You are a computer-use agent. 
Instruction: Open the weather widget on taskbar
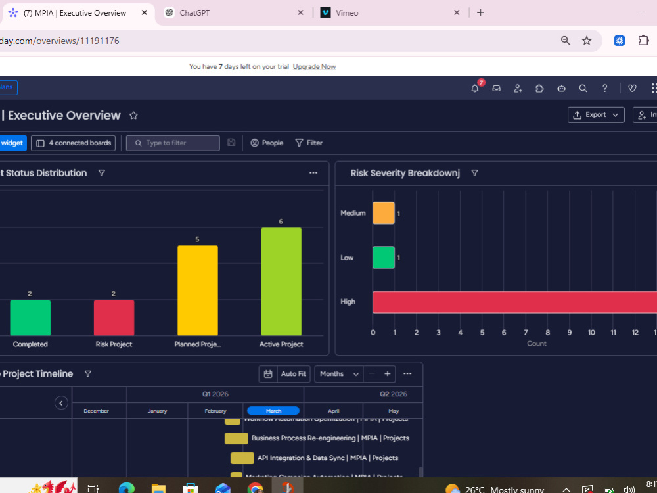pyautogui.click(x=495, y=489)
